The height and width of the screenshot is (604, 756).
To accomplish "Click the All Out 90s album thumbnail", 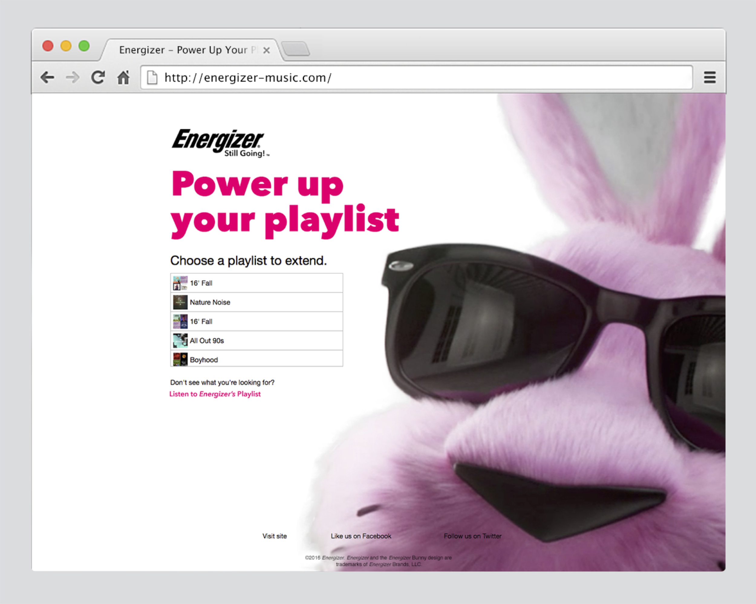I will [180, 341].
